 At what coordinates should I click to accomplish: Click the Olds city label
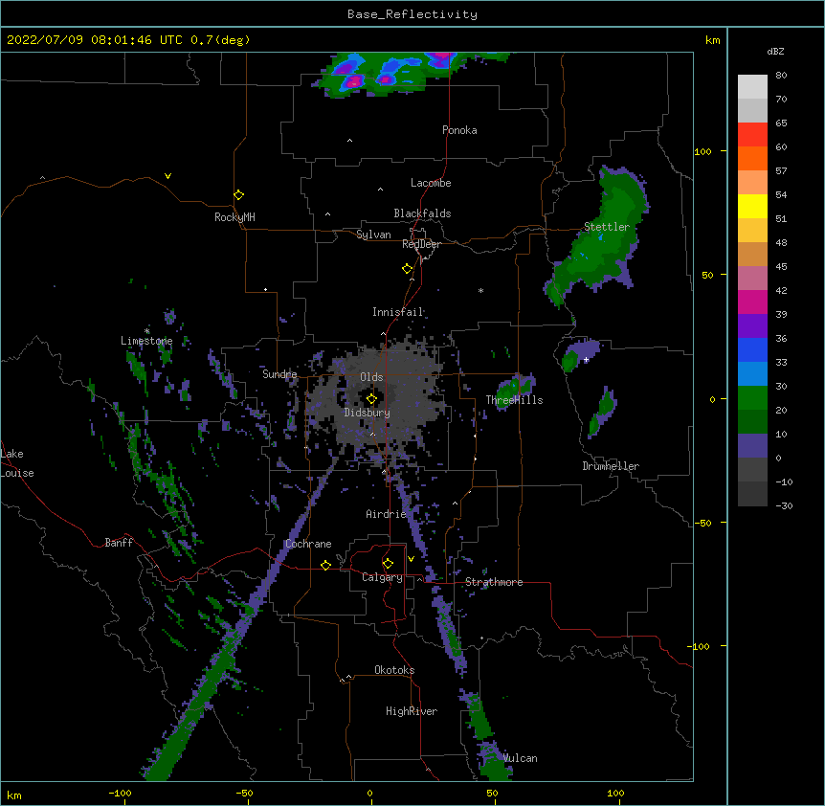tap(371, 377)
